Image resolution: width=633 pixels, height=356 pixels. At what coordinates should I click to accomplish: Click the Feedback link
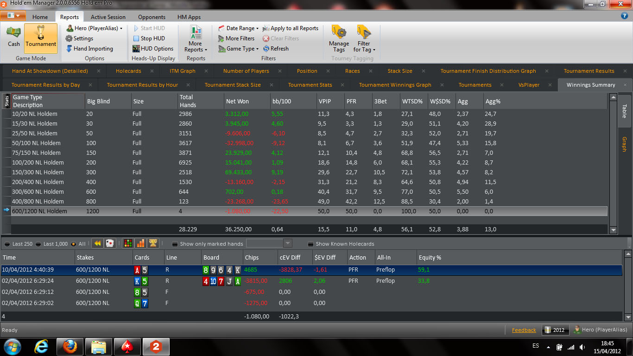524,330
